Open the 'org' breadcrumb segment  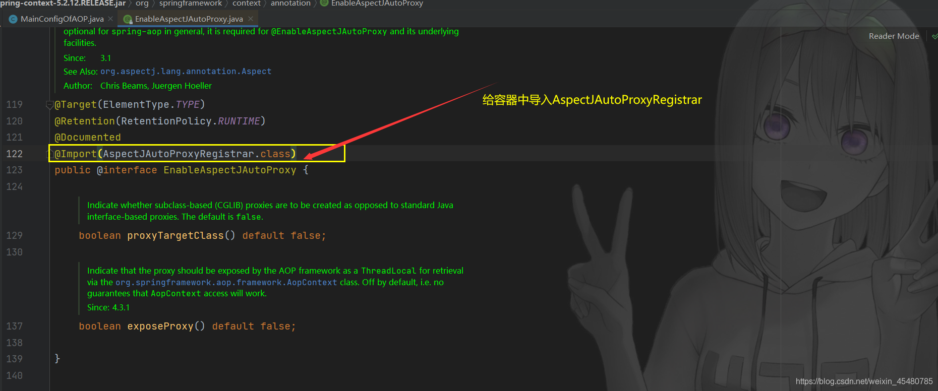[x=142, y=3]
